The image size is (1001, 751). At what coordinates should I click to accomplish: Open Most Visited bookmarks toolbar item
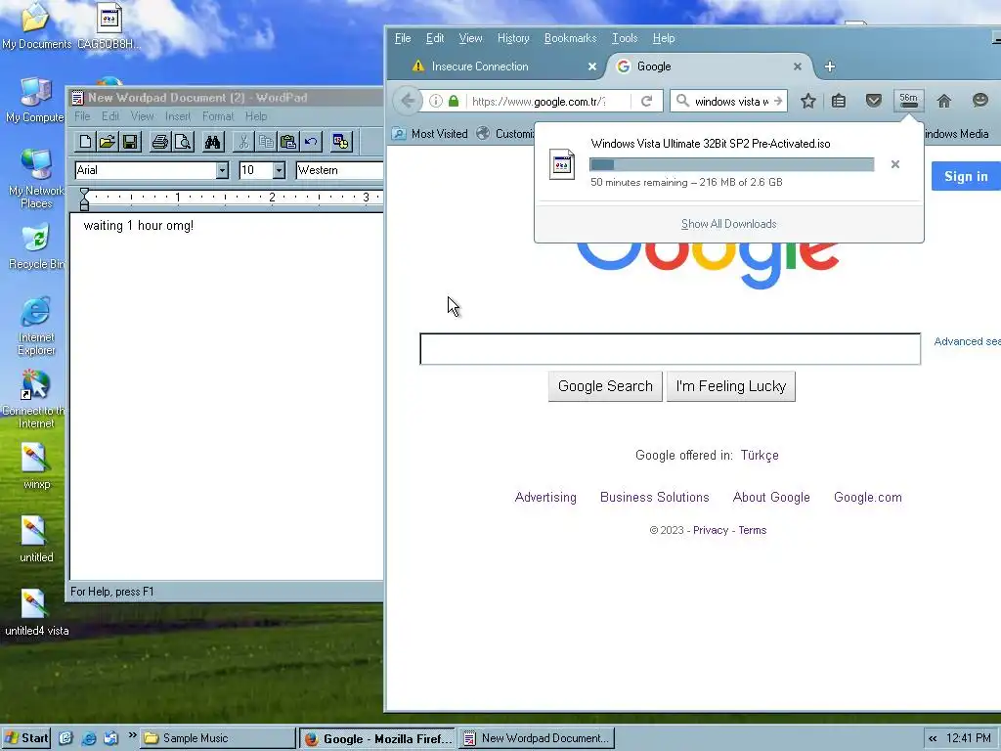click(x=430, y=134)
